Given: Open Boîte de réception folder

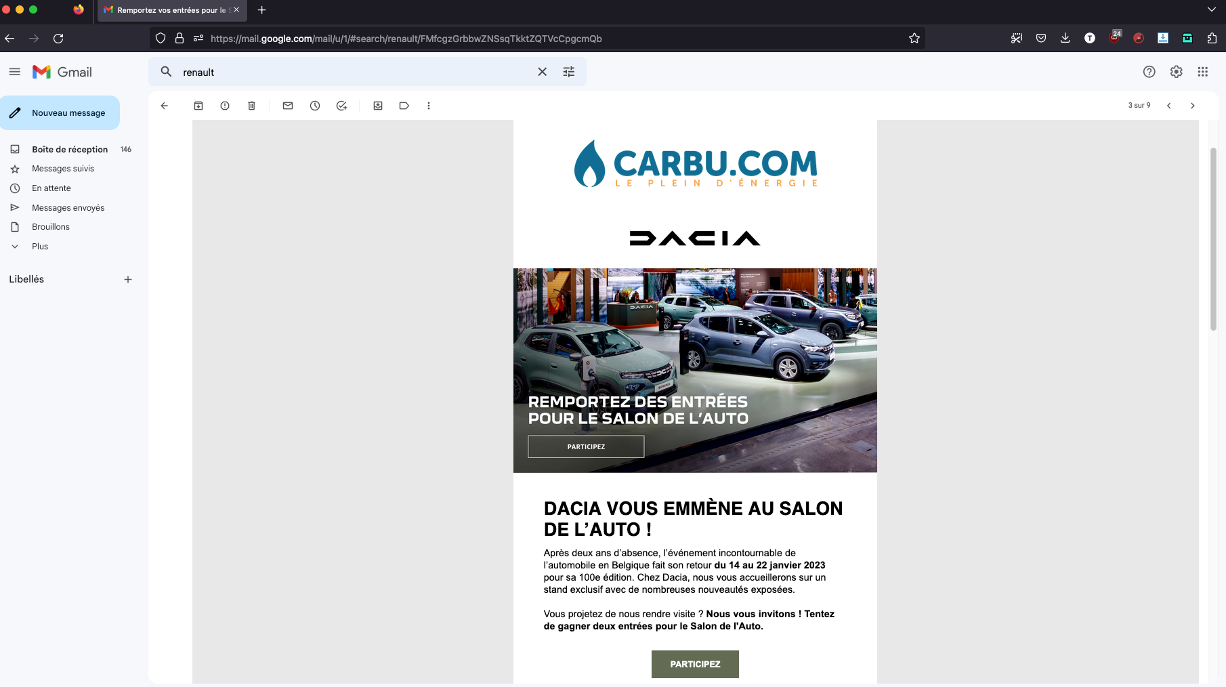Looking at the screenshot, I should (70, 149).
